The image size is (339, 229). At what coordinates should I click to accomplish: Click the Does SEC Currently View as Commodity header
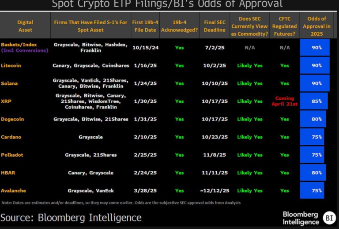[249, 26]
